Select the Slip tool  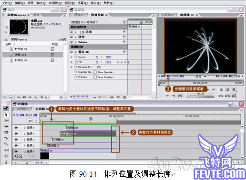click(x=6, y=150)
